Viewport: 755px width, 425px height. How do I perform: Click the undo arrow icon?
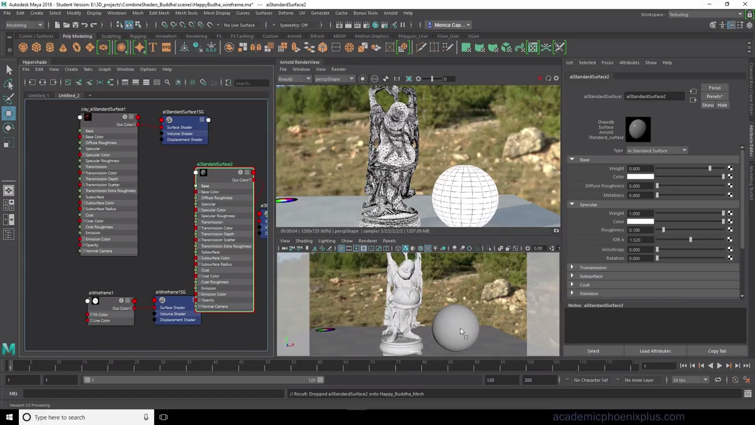click(84, 25)
